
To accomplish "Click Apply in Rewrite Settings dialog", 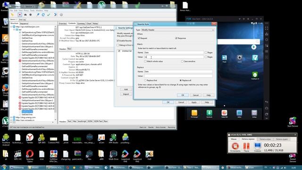I will 194,102.
